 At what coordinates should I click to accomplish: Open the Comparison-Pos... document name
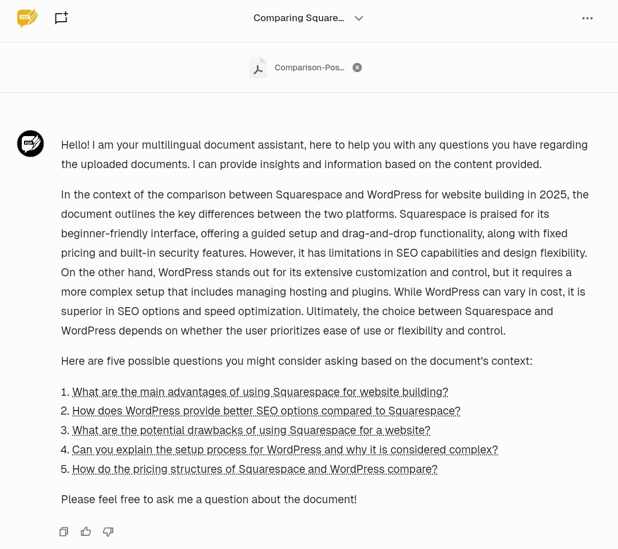coord(310,67)
